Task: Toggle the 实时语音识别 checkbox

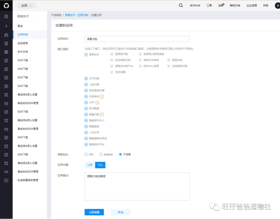Action: (112, 60)
